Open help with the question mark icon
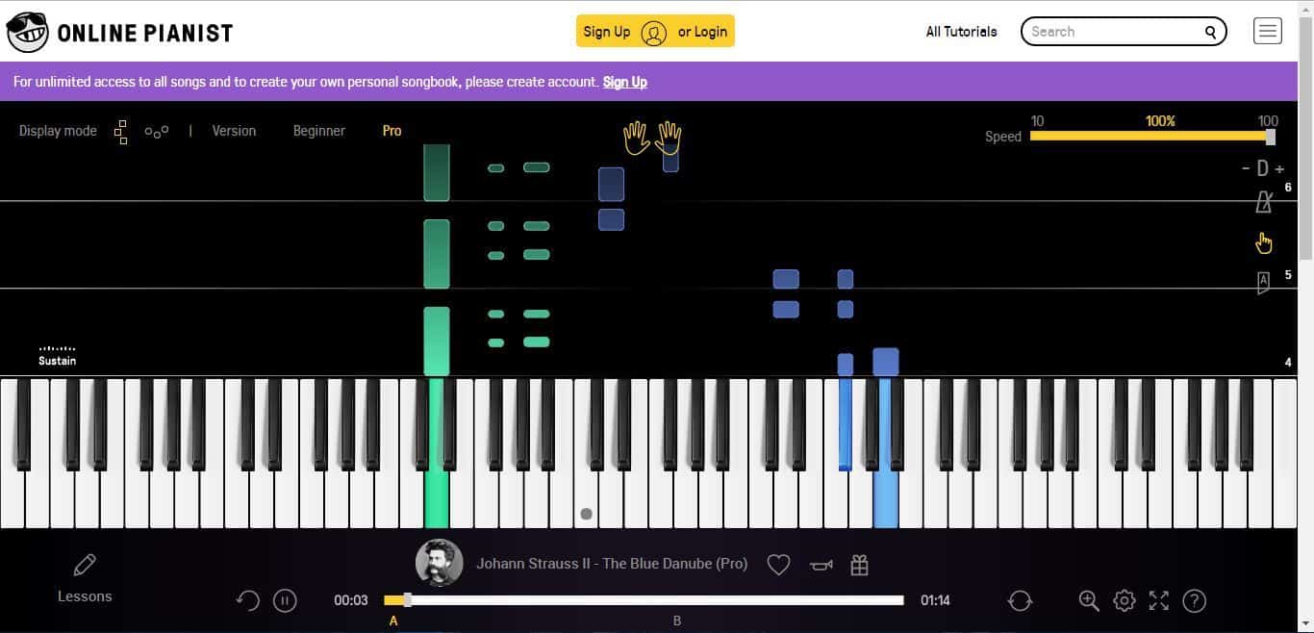The image size is (1314, 633). (x=1194, y=601)
